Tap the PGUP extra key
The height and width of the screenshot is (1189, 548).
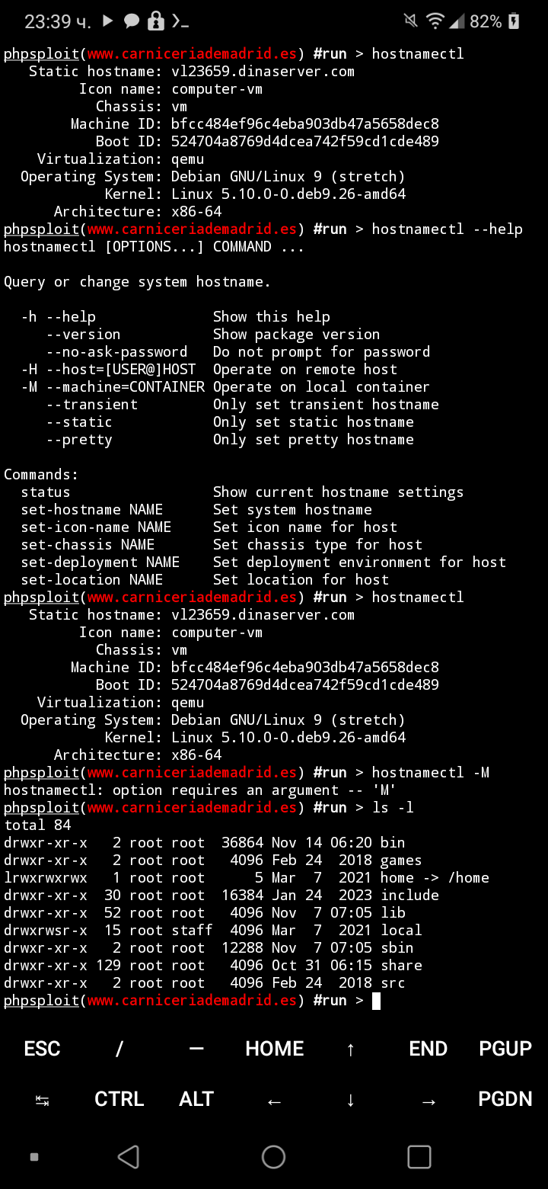(x=505, y=1049)
